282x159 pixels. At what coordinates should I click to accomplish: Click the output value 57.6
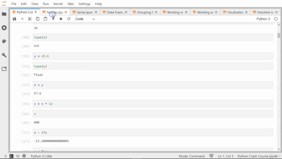click(37, 93)
